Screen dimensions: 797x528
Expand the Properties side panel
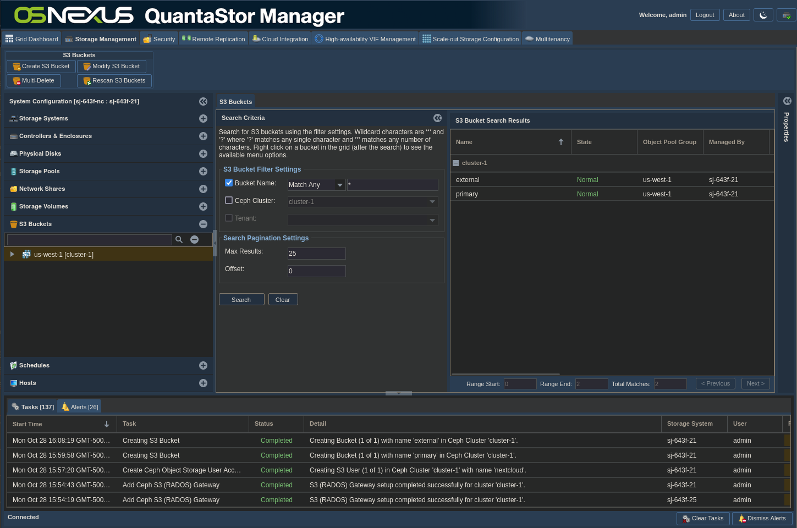click(x=787, y=101)
